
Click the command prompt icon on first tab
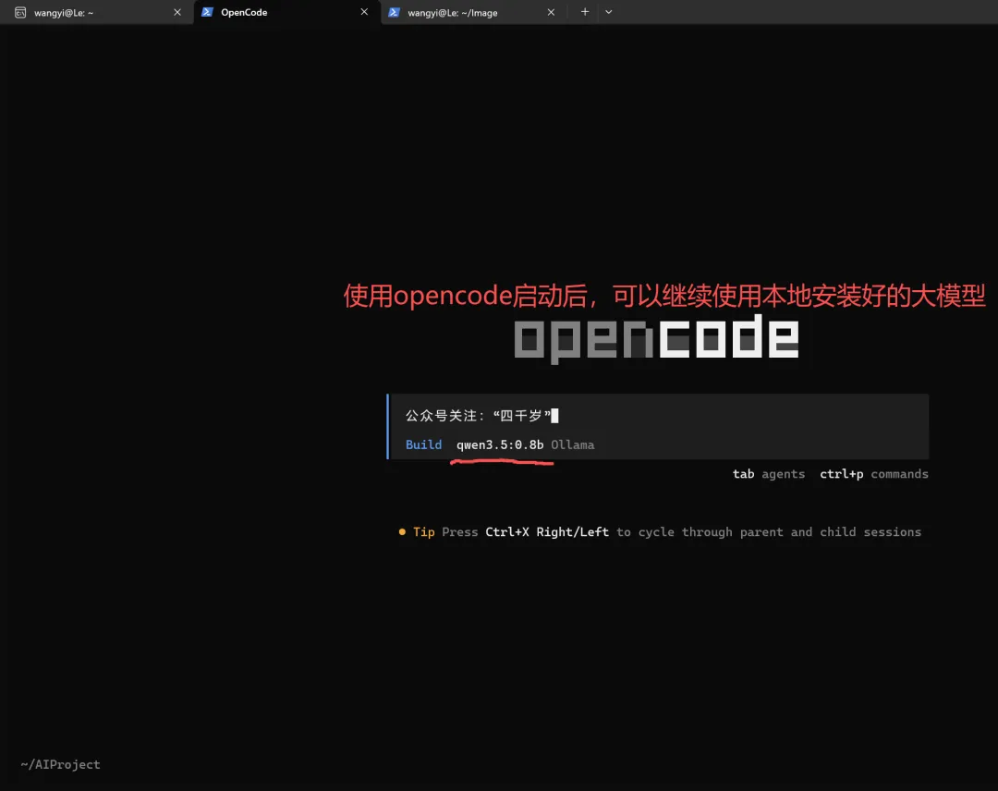pos(20,12)
